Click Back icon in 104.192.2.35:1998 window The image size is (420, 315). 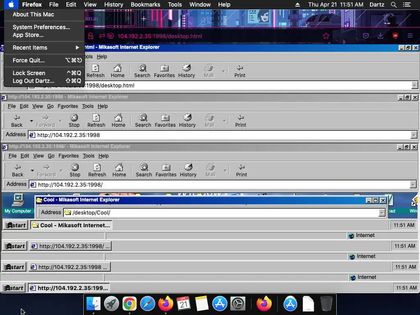click(16, 121)
